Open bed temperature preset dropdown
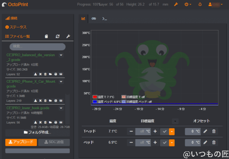Viewport: 229px width, 159px height. tap(172, 142)
